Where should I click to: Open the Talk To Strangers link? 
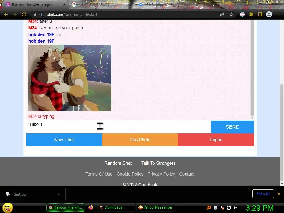coord(158,163)
